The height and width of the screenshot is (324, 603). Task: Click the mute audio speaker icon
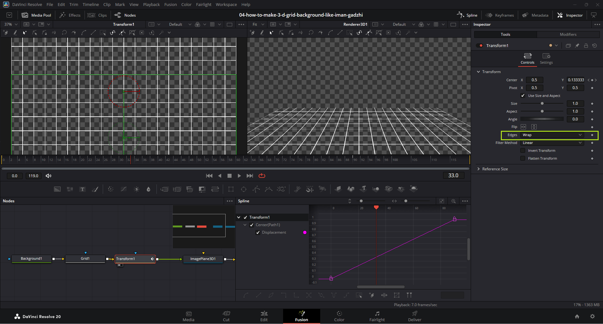pyautogui.click(x=48, y=176)
